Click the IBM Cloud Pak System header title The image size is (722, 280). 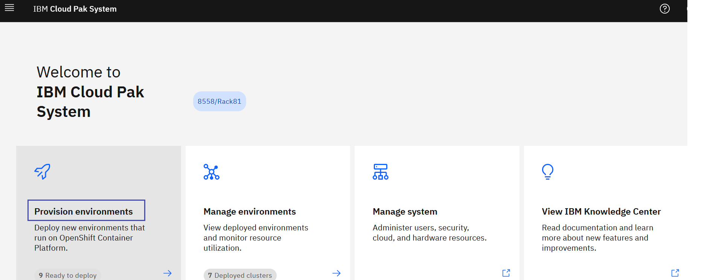coord(75,9)
